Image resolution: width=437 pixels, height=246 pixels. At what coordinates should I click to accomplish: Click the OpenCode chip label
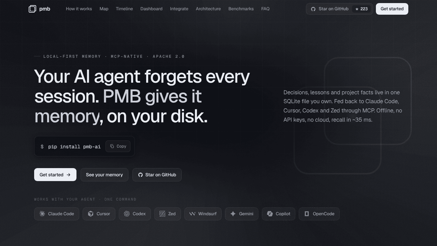click(324, 214)
